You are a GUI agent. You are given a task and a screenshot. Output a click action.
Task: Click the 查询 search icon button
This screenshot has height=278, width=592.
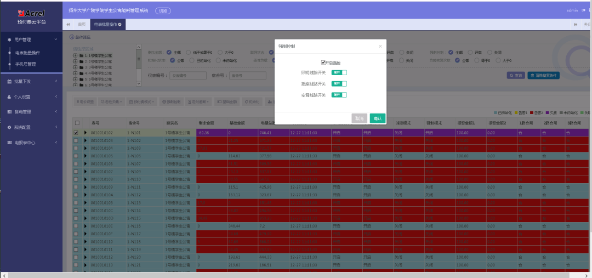pos(516,76)
